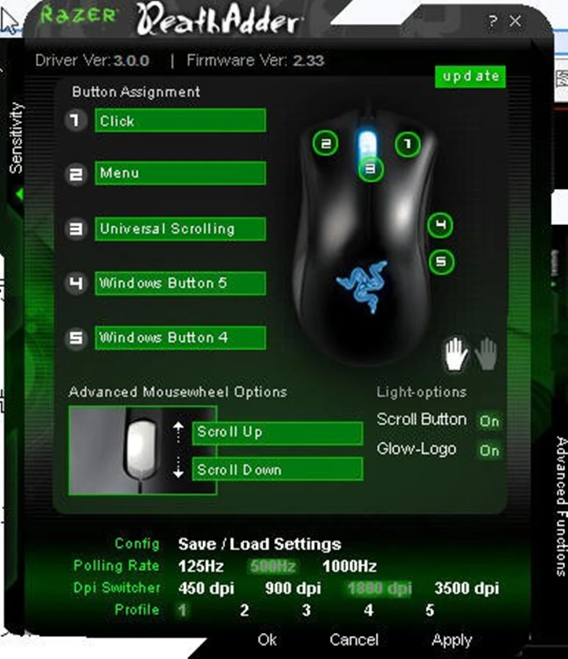Click the number 1 badge beside Click
The height and width of the screenshot is (659, 568).
pos(76,120)
